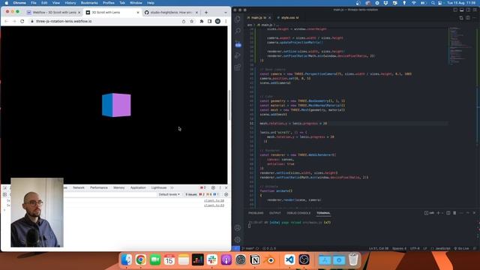Image resolution: width=480 pixels, height=270 pixels.
Task: Open the Accounts icon in VS Code
Action: coord(238,228)
